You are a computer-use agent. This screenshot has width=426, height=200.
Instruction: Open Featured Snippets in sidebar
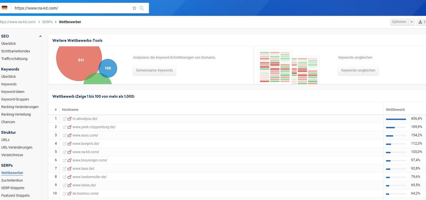15,196
